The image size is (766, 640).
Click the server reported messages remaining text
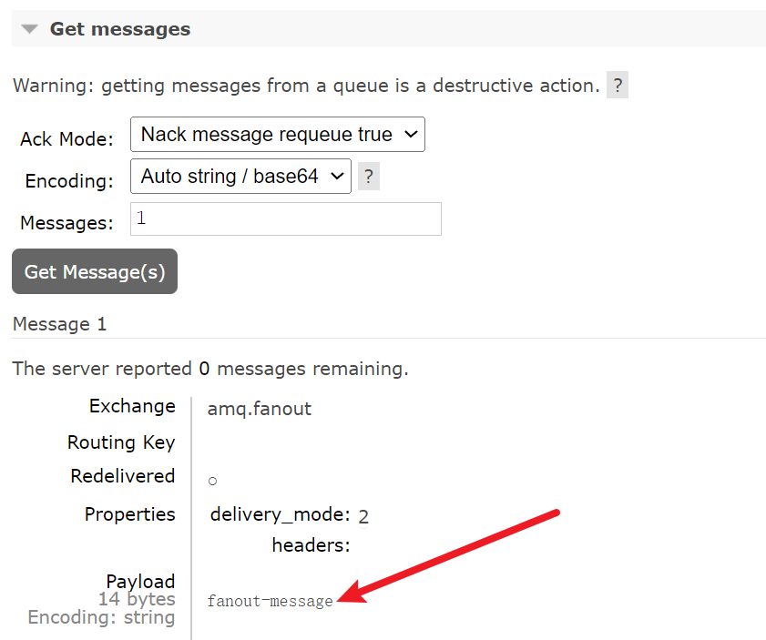click(x=209, y=369)
